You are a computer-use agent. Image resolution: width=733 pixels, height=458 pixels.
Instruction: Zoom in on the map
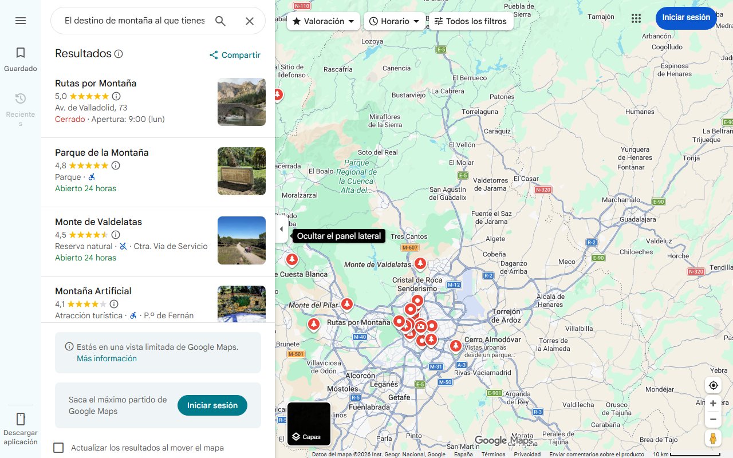(x=713, y=404)
